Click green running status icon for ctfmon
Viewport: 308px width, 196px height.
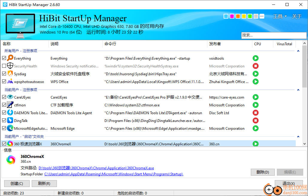point(256,105)
